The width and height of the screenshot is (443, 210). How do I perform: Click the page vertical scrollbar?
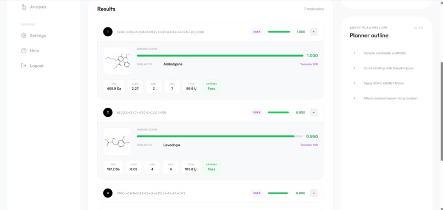441,112
